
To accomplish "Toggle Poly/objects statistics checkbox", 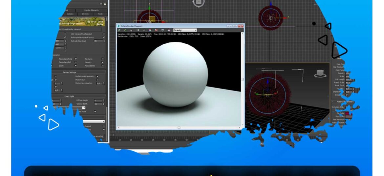I will pyautogui.click(x=102, y=66).
